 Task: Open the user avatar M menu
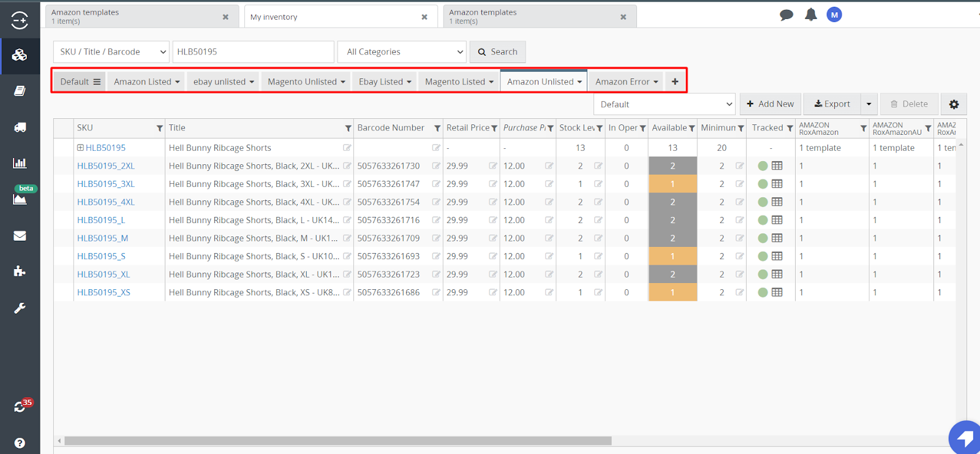coord(834,15)
